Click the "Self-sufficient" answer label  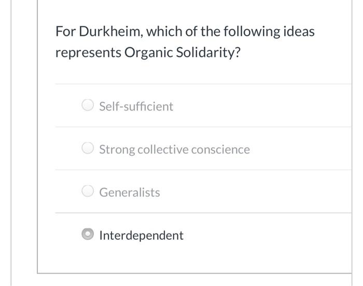point(136,106)
